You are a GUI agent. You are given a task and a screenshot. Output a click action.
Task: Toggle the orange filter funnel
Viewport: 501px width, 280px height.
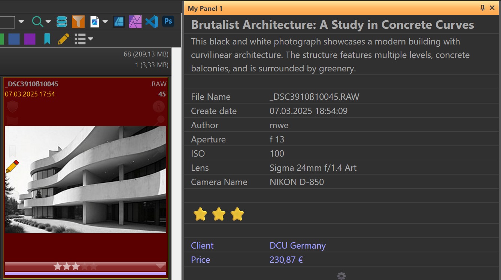(78, 22)
